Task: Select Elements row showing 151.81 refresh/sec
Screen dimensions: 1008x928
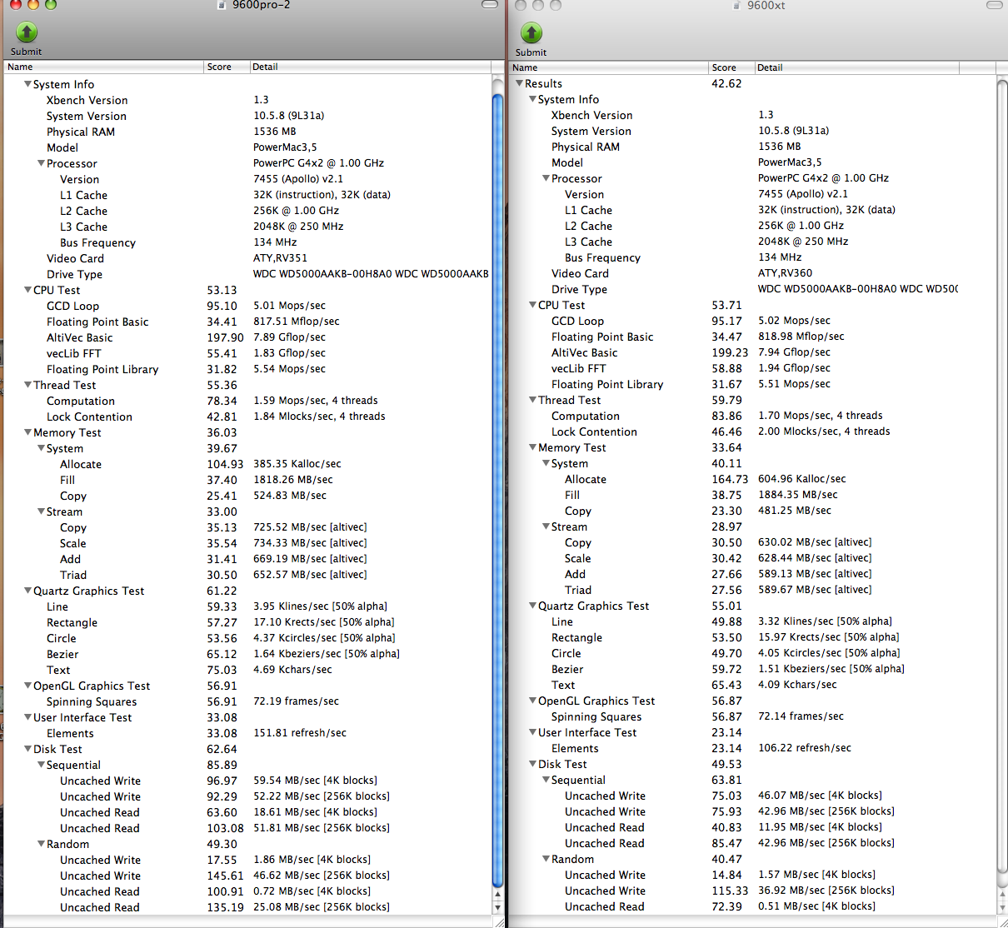Action: 247,733
